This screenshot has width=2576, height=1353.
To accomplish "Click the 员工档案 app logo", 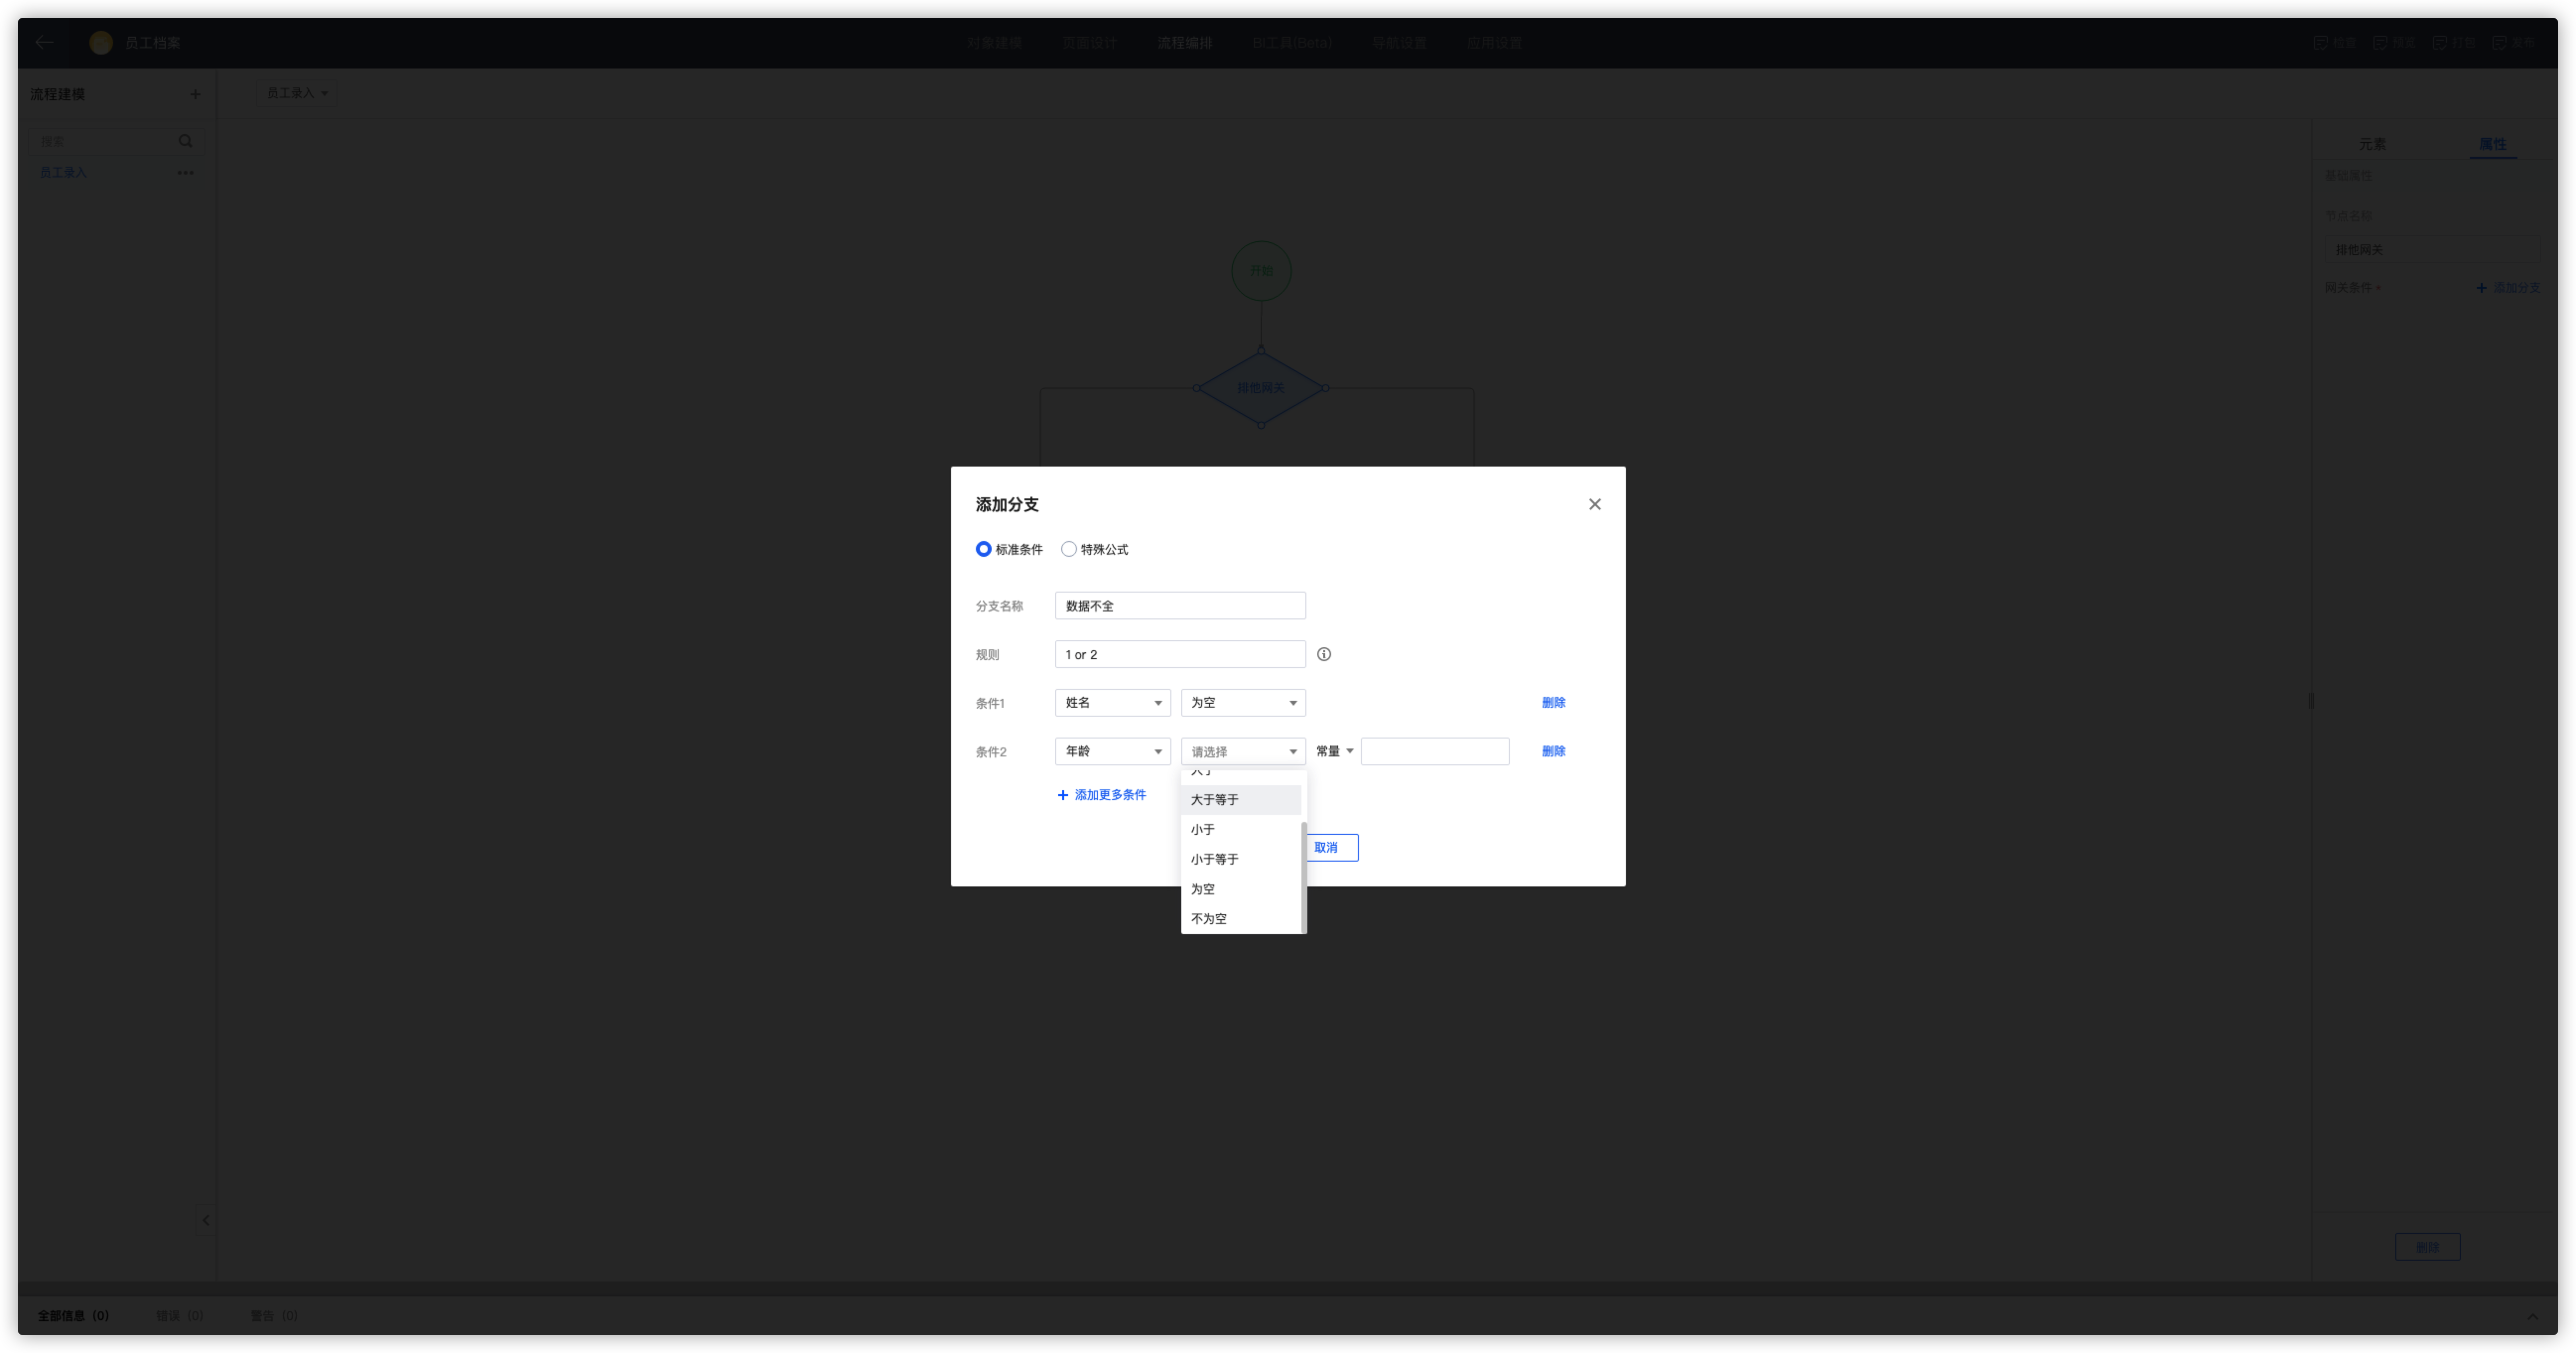I will [x=100, y=42].
